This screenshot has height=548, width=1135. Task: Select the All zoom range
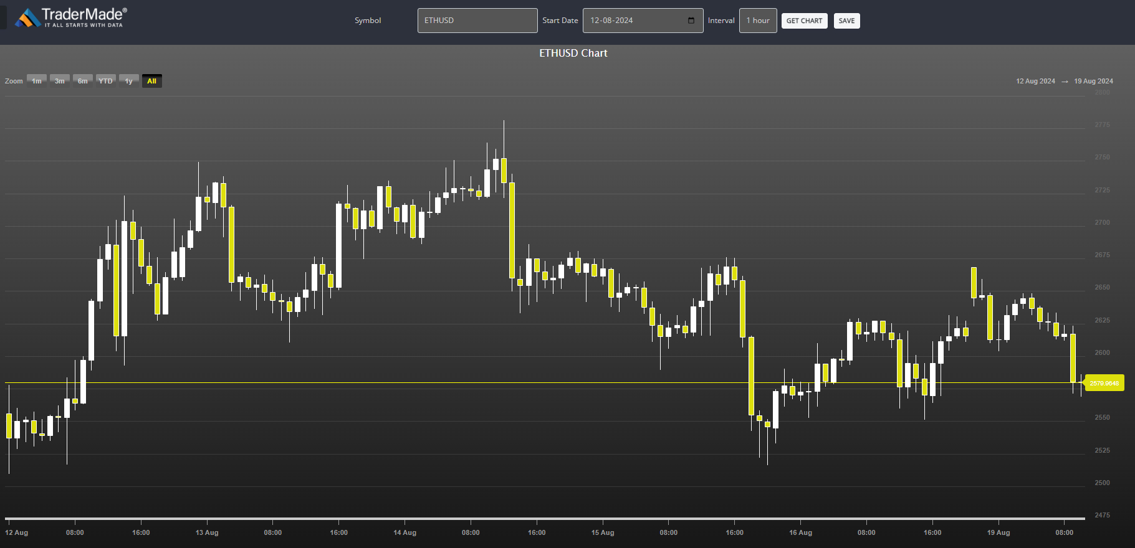[x=151, y=81]
